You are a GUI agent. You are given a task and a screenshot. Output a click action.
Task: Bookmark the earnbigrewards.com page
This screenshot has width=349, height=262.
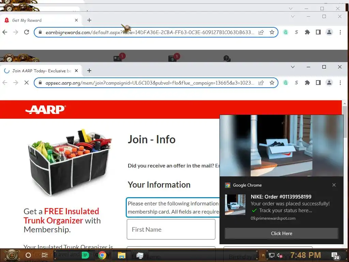(272, 32)
